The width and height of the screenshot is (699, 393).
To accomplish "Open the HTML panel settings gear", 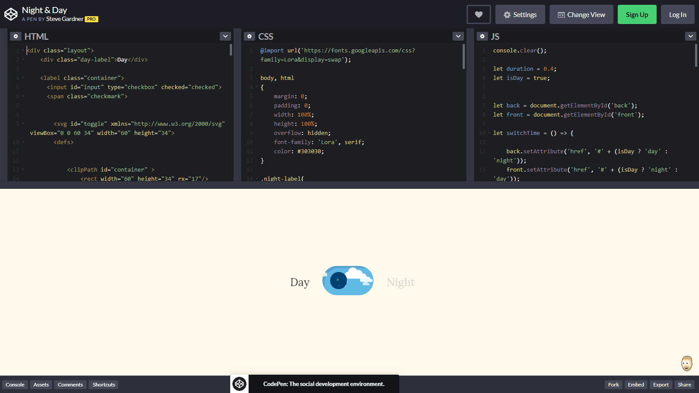I will pyautogui.click(x=16, y=36).
